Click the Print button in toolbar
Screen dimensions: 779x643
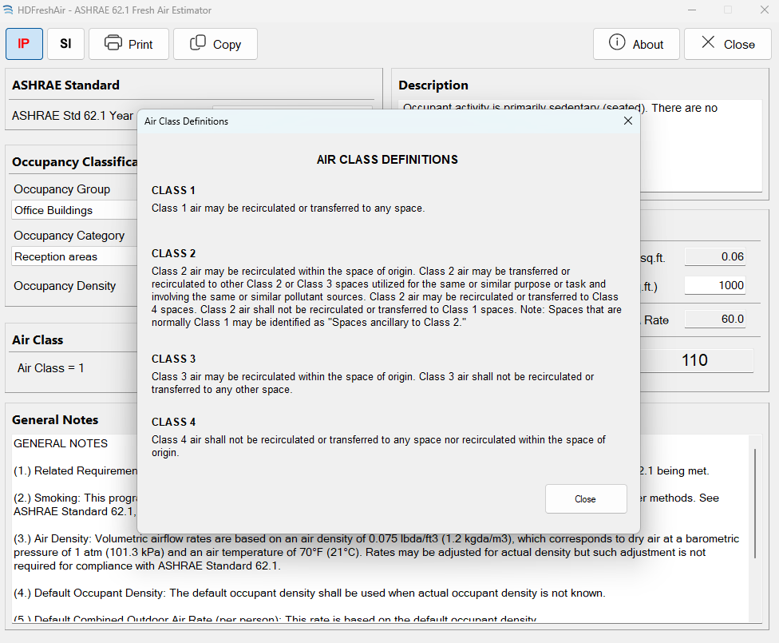pyautogui.click(x=129, y=44)
